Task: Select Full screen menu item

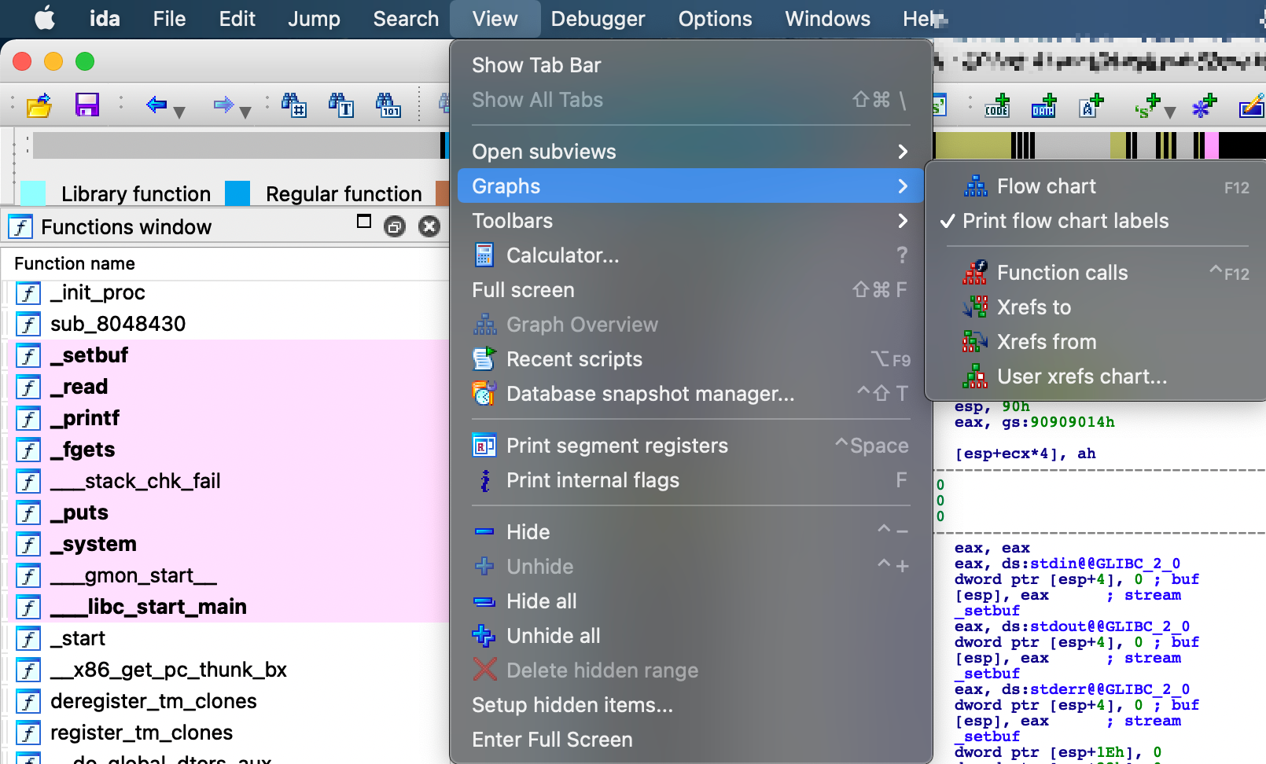Action: [690, 290]
